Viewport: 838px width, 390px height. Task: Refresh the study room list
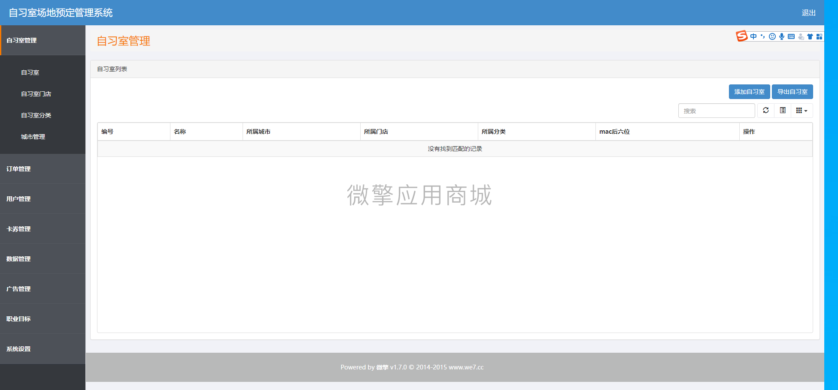coord(766,111)
